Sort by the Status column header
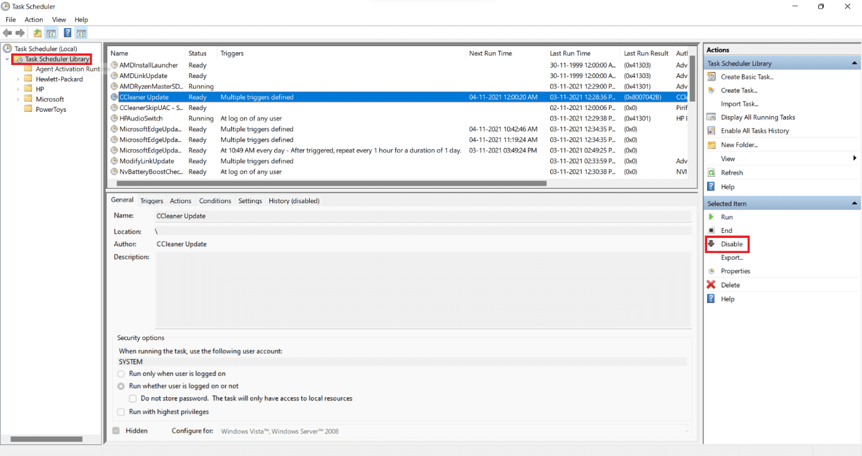The width and height of the screenshot is (862, 456). (201, 53)
